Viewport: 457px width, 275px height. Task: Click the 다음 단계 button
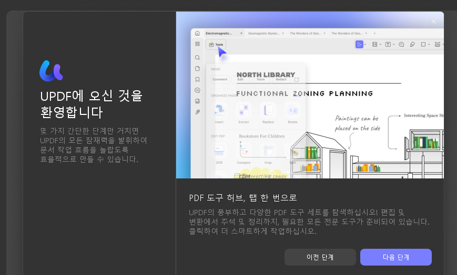[x=396, y=257]
